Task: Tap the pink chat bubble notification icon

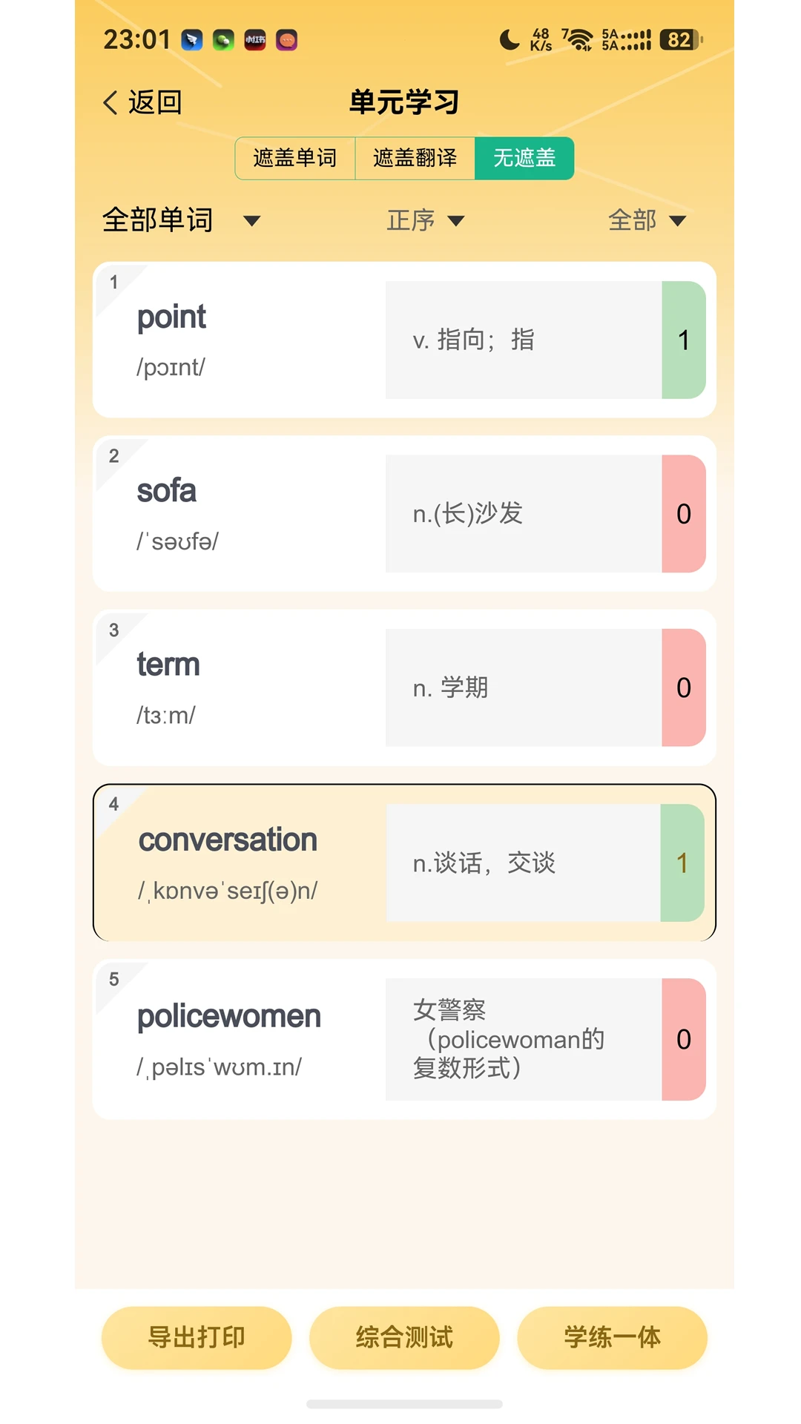Action: (x=287, y=40)
